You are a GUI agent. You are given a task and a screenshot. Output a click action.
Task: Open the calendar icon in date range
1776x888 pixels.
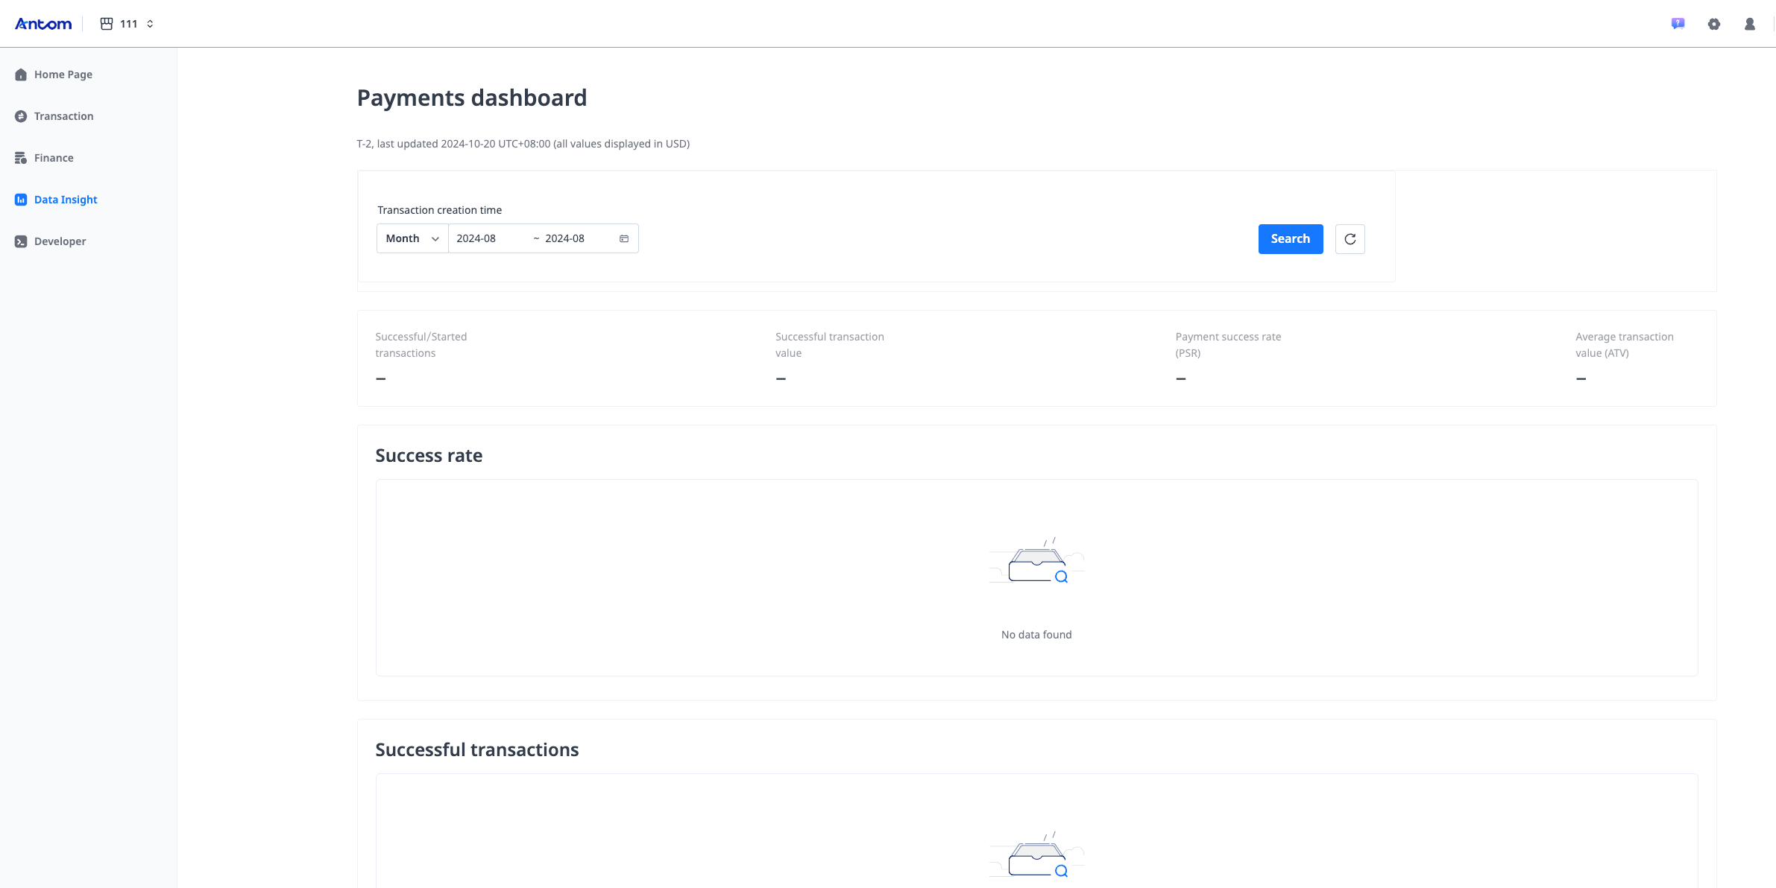pos(624,238)
